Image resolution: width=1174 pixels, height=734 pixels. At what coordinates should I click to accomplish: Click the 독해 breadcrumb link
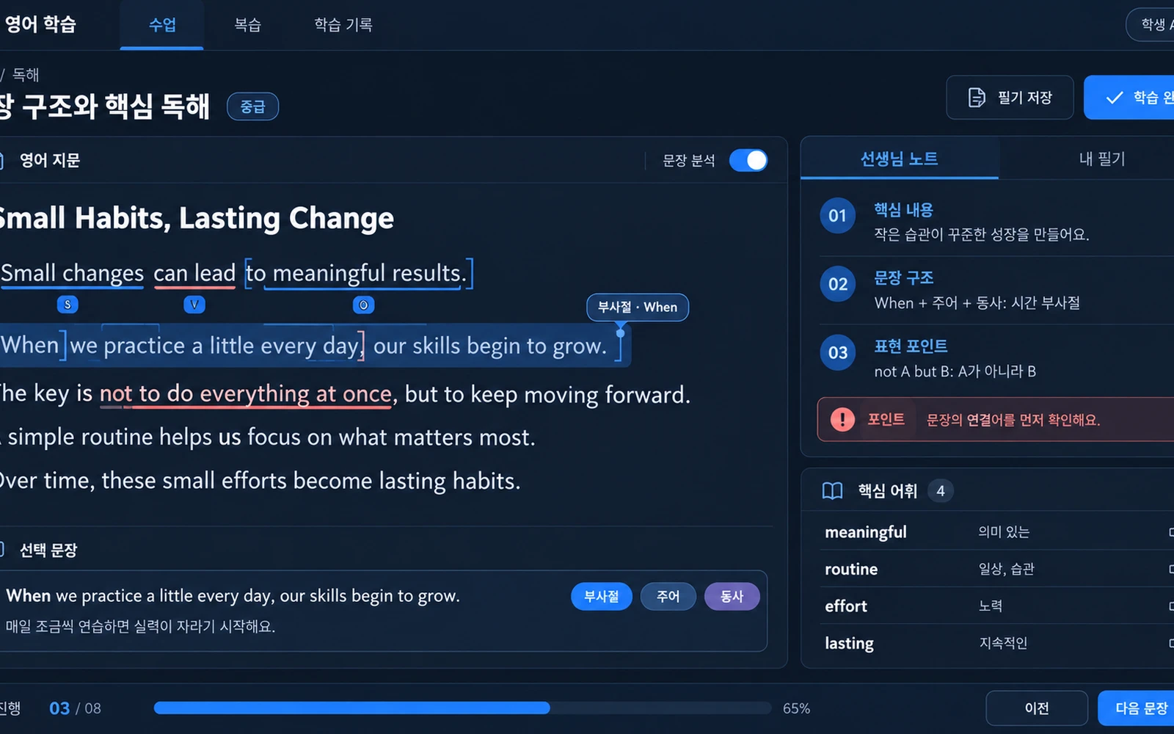point(26,75)
